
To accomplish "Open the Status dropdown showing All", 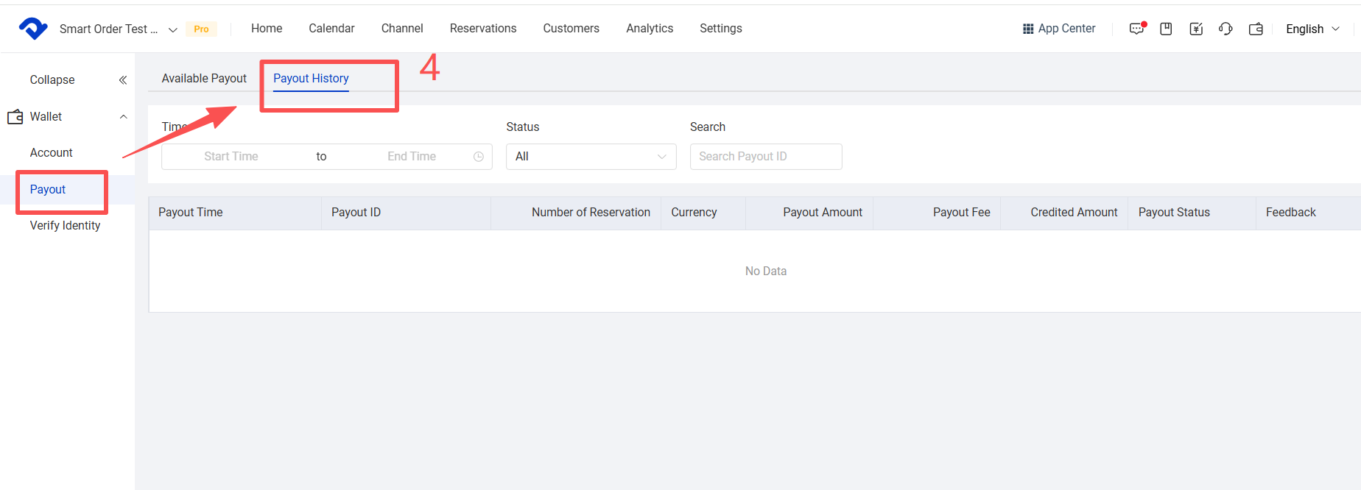I will coord(591,157).
